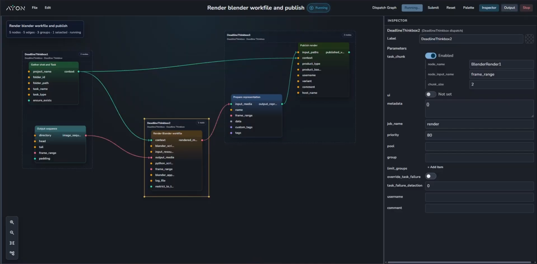The width and height of the screenshot is (537, 264).
Task: Add item to limit_groups
Action: [435, 167]
